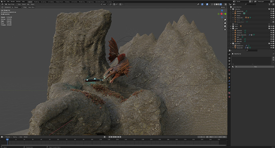Click the timeline horizontal scrollbar
This screenshot has height=148, width=275.
tap(113, 145)
